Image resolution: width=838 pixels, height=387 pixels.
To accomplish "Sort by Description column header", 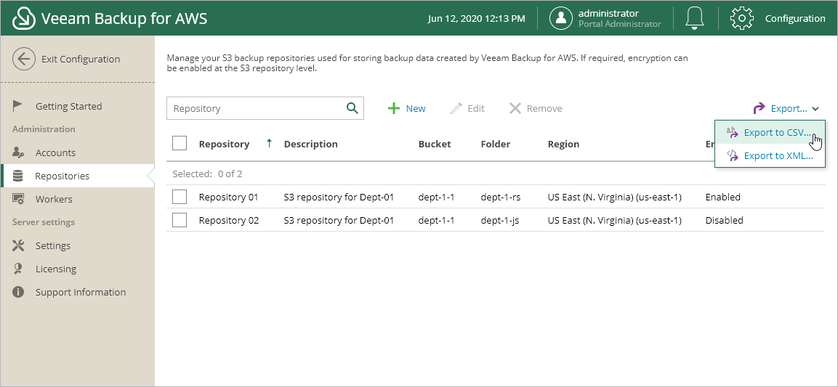I will coord(310,144).
